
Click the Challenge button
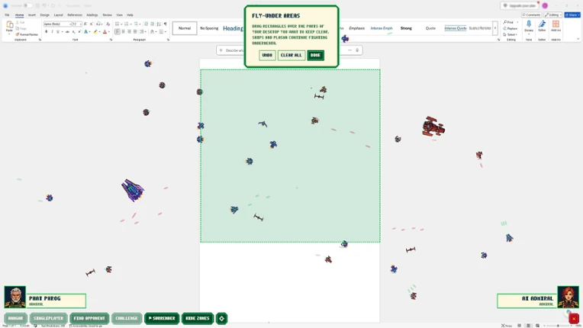pyautogui.click(x=127, y=318)
